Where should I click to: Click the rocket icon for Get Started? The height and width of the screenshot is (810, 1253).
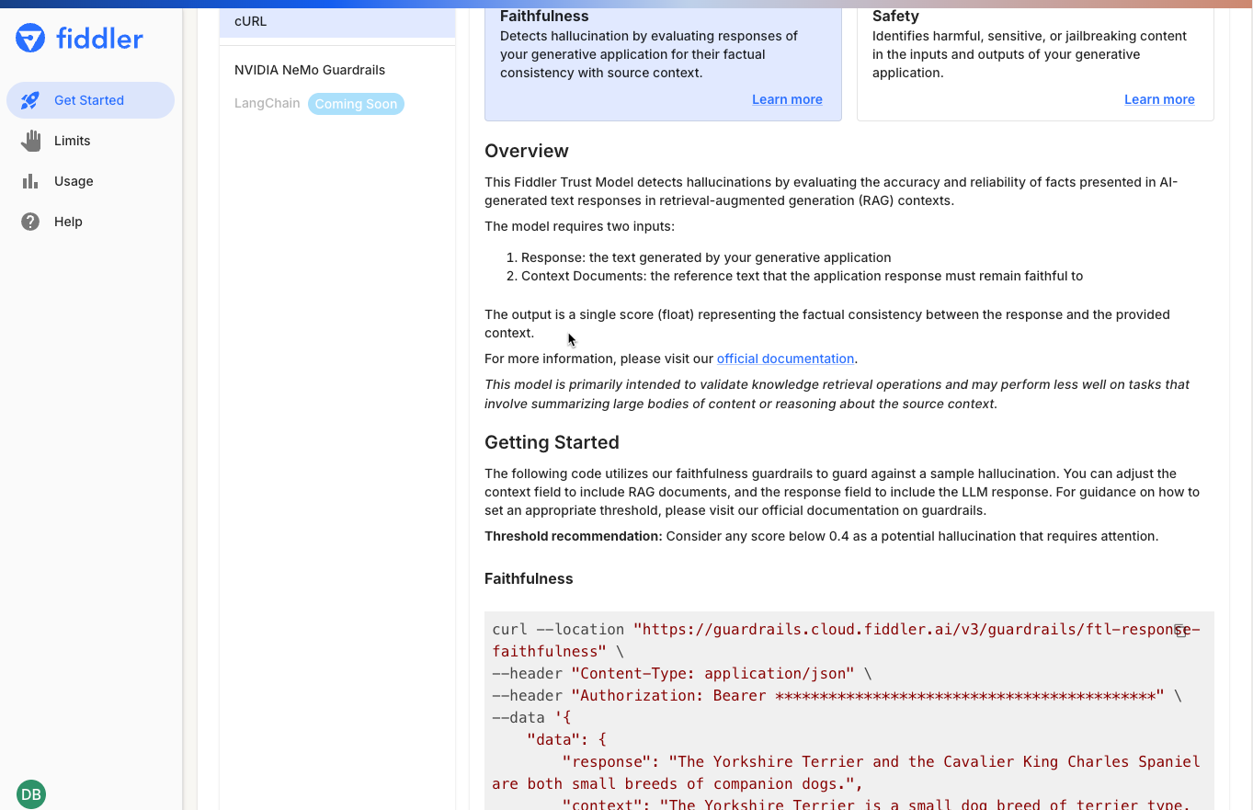[30, 100]
